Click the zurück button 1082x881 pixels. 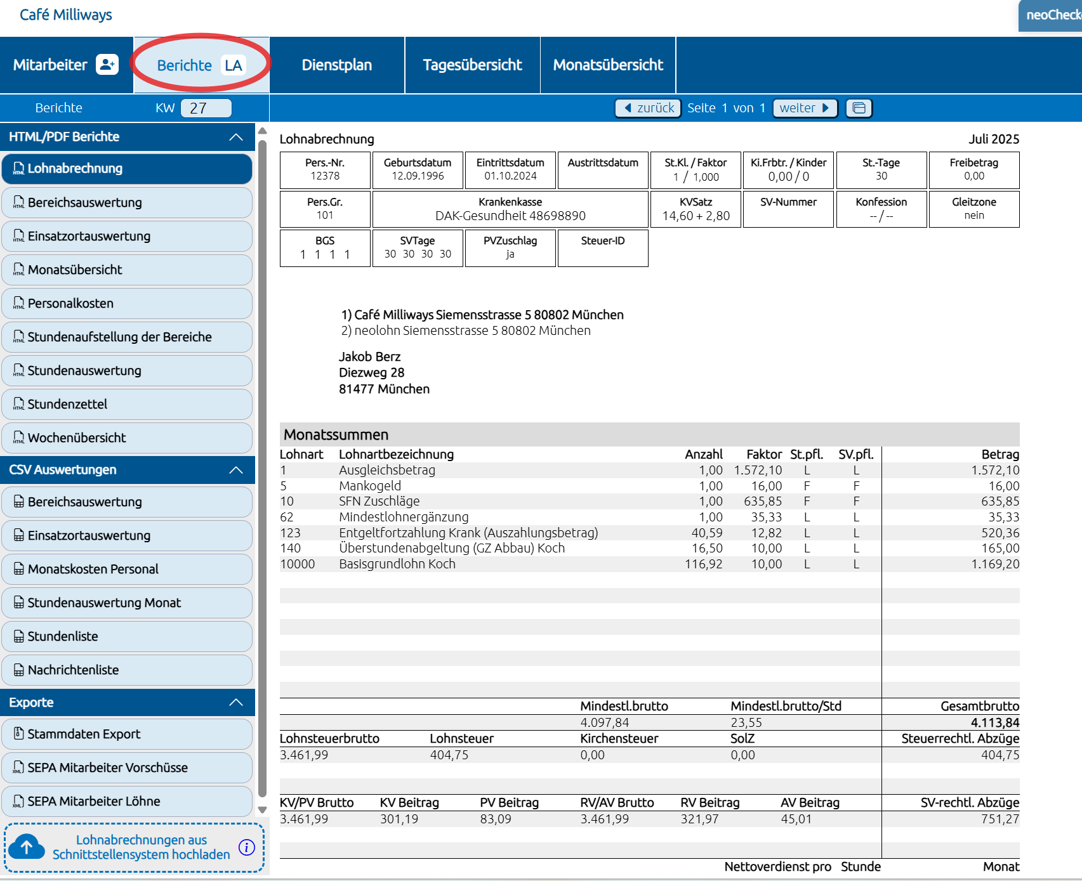649,108
